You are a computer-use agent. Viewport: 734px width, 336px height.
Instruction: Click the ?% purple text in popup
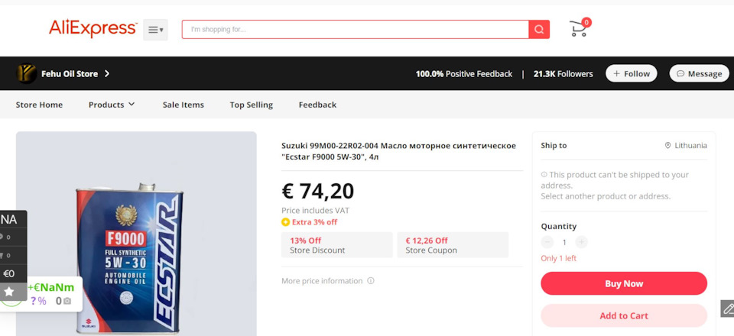pyautogui.click(x=38, y=301)
